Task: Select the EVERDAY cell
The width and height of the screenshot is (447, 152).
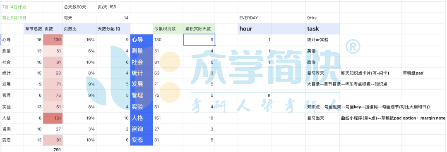Action: [x=255, y=18]
